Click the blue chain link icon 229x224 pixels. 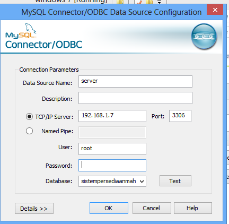pos(204,37)
